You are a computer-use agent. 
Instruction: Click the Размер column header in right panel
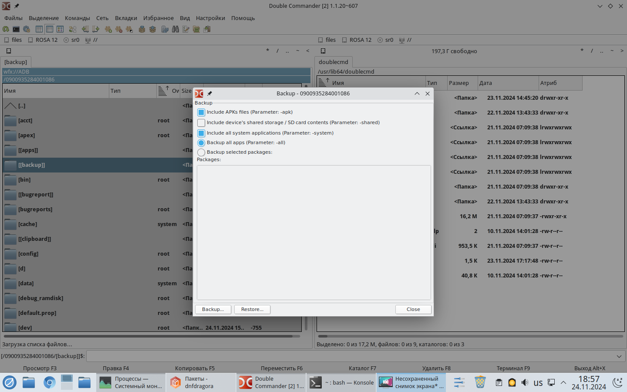(x=462, y=83)
